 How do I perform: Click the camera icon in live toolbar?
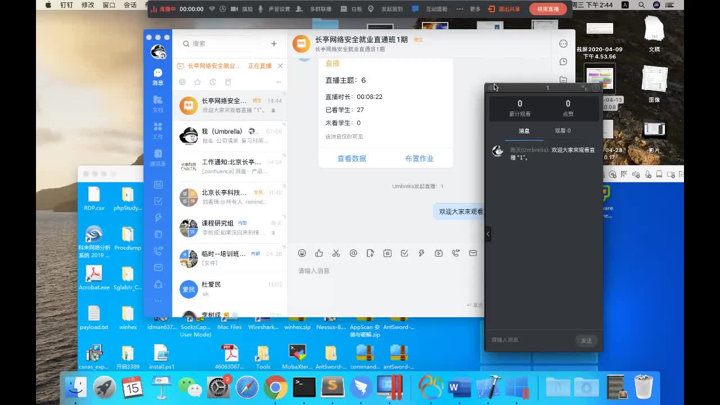(234, 9)
